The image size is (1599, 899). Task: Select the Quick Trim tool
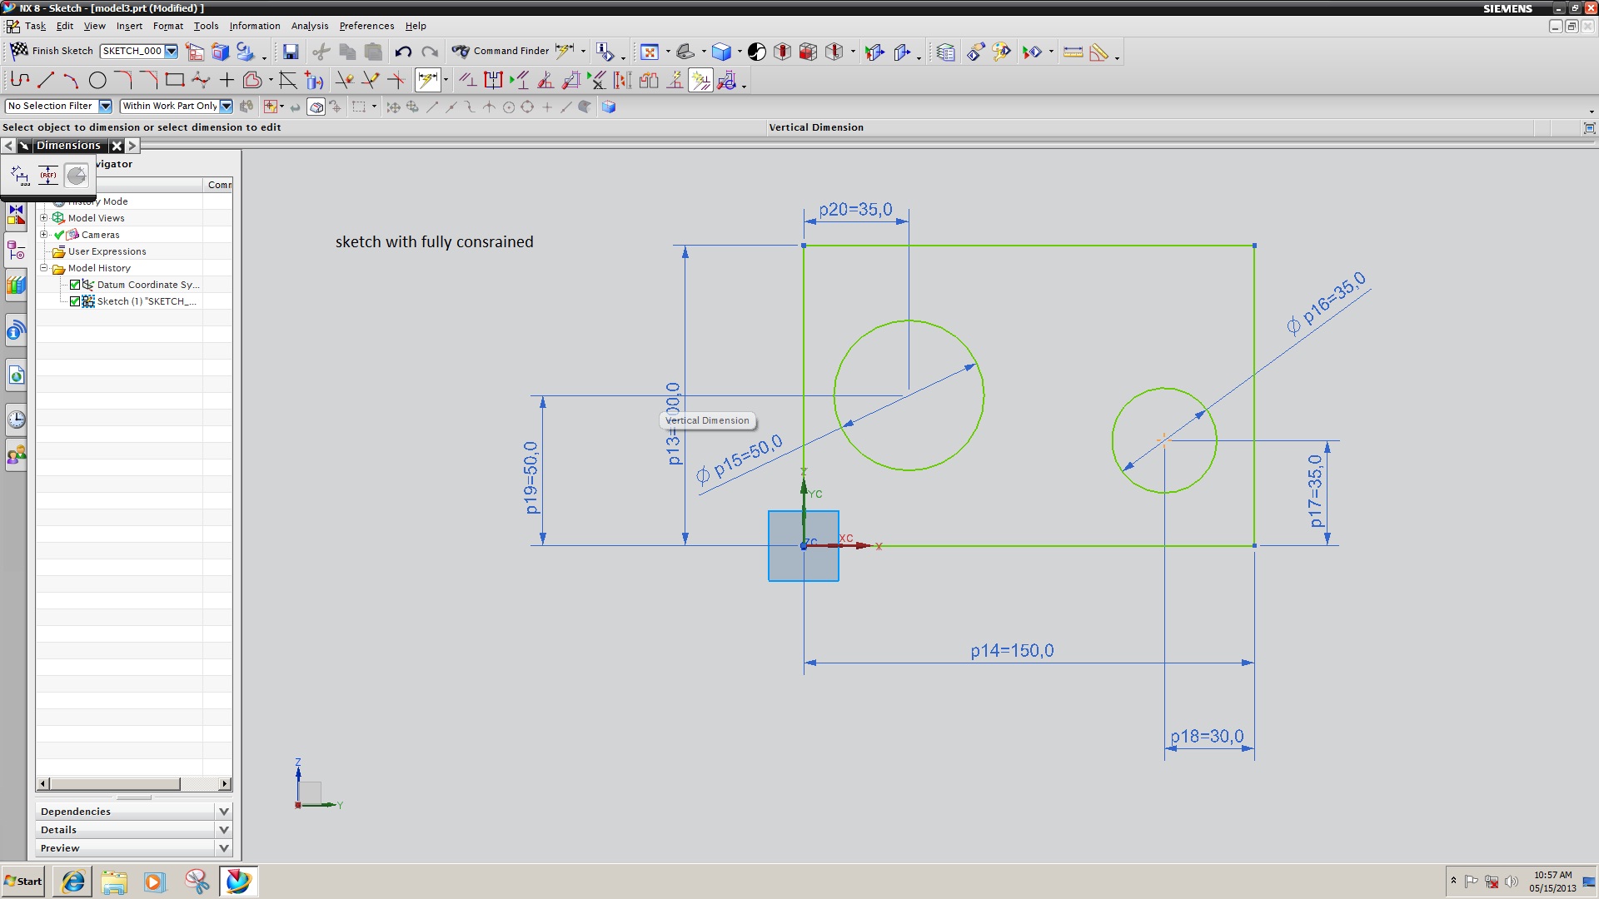[x=344, y=81]
